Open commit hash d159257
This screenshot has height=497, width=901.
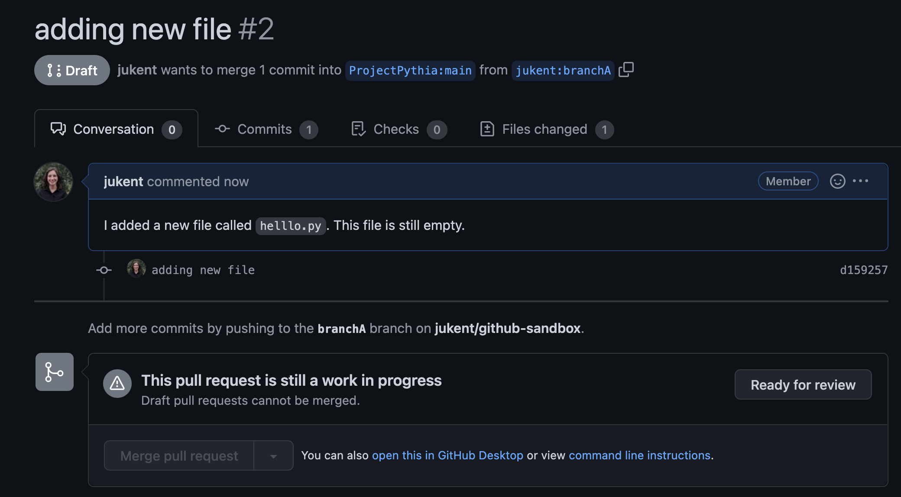point(863,270)
